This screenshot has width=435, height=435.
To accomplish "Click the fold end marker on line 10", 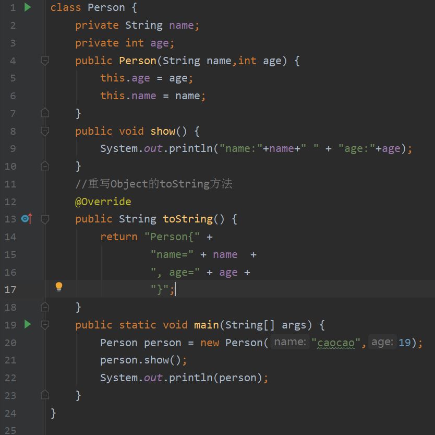I will pos(45,166).
